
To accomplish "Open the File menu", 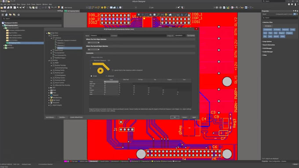I will [1, 4].
